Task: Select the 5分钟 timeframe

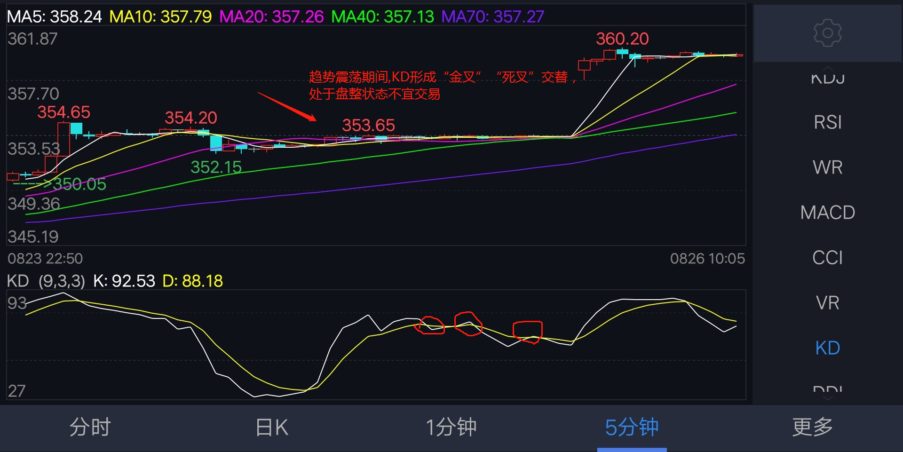Action: pos(632,427)
